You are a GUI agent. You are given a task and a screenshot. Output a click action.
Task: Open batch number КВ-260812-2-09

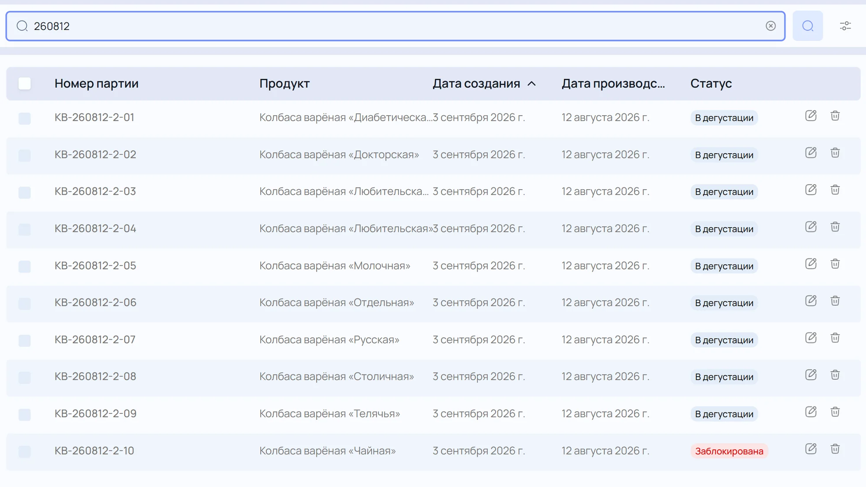click(95, 414)
